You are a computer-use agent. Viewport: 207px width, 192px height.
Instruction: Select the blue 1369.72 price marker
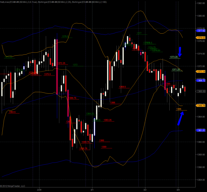(x=201, y=81)
